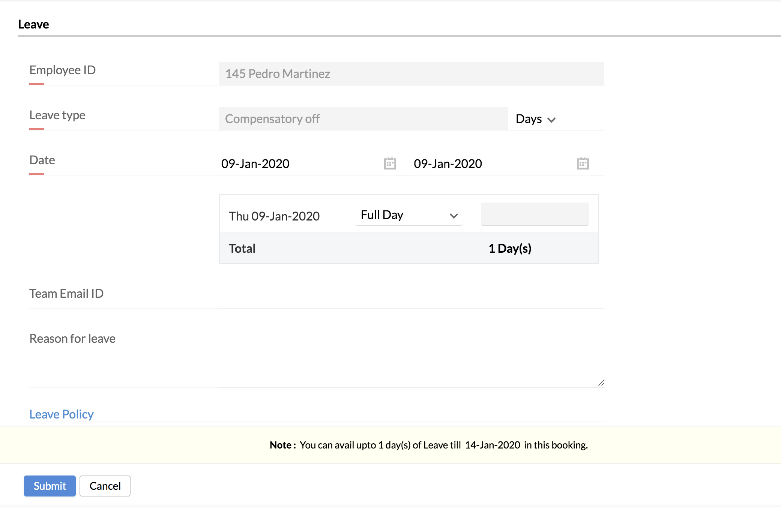
Task: Focus the Team Email ID input field
Action: 411,296
